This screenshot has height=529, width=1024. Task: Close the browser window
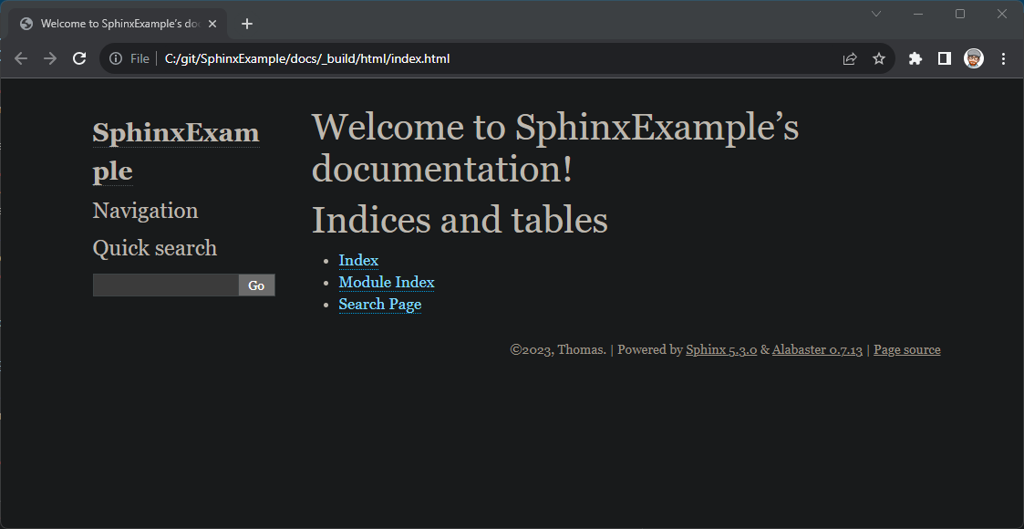click(1002, 14)
